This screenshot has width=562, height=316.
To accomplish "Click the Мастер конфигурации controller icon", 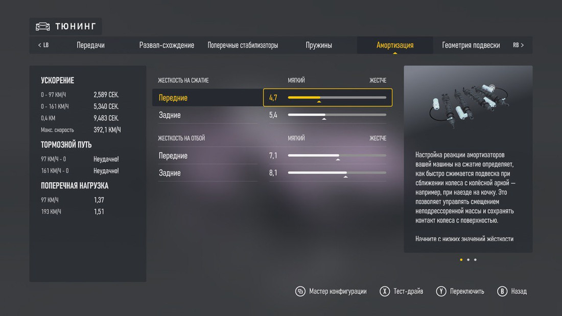I will pyautogui.click(x=300, y=291).
